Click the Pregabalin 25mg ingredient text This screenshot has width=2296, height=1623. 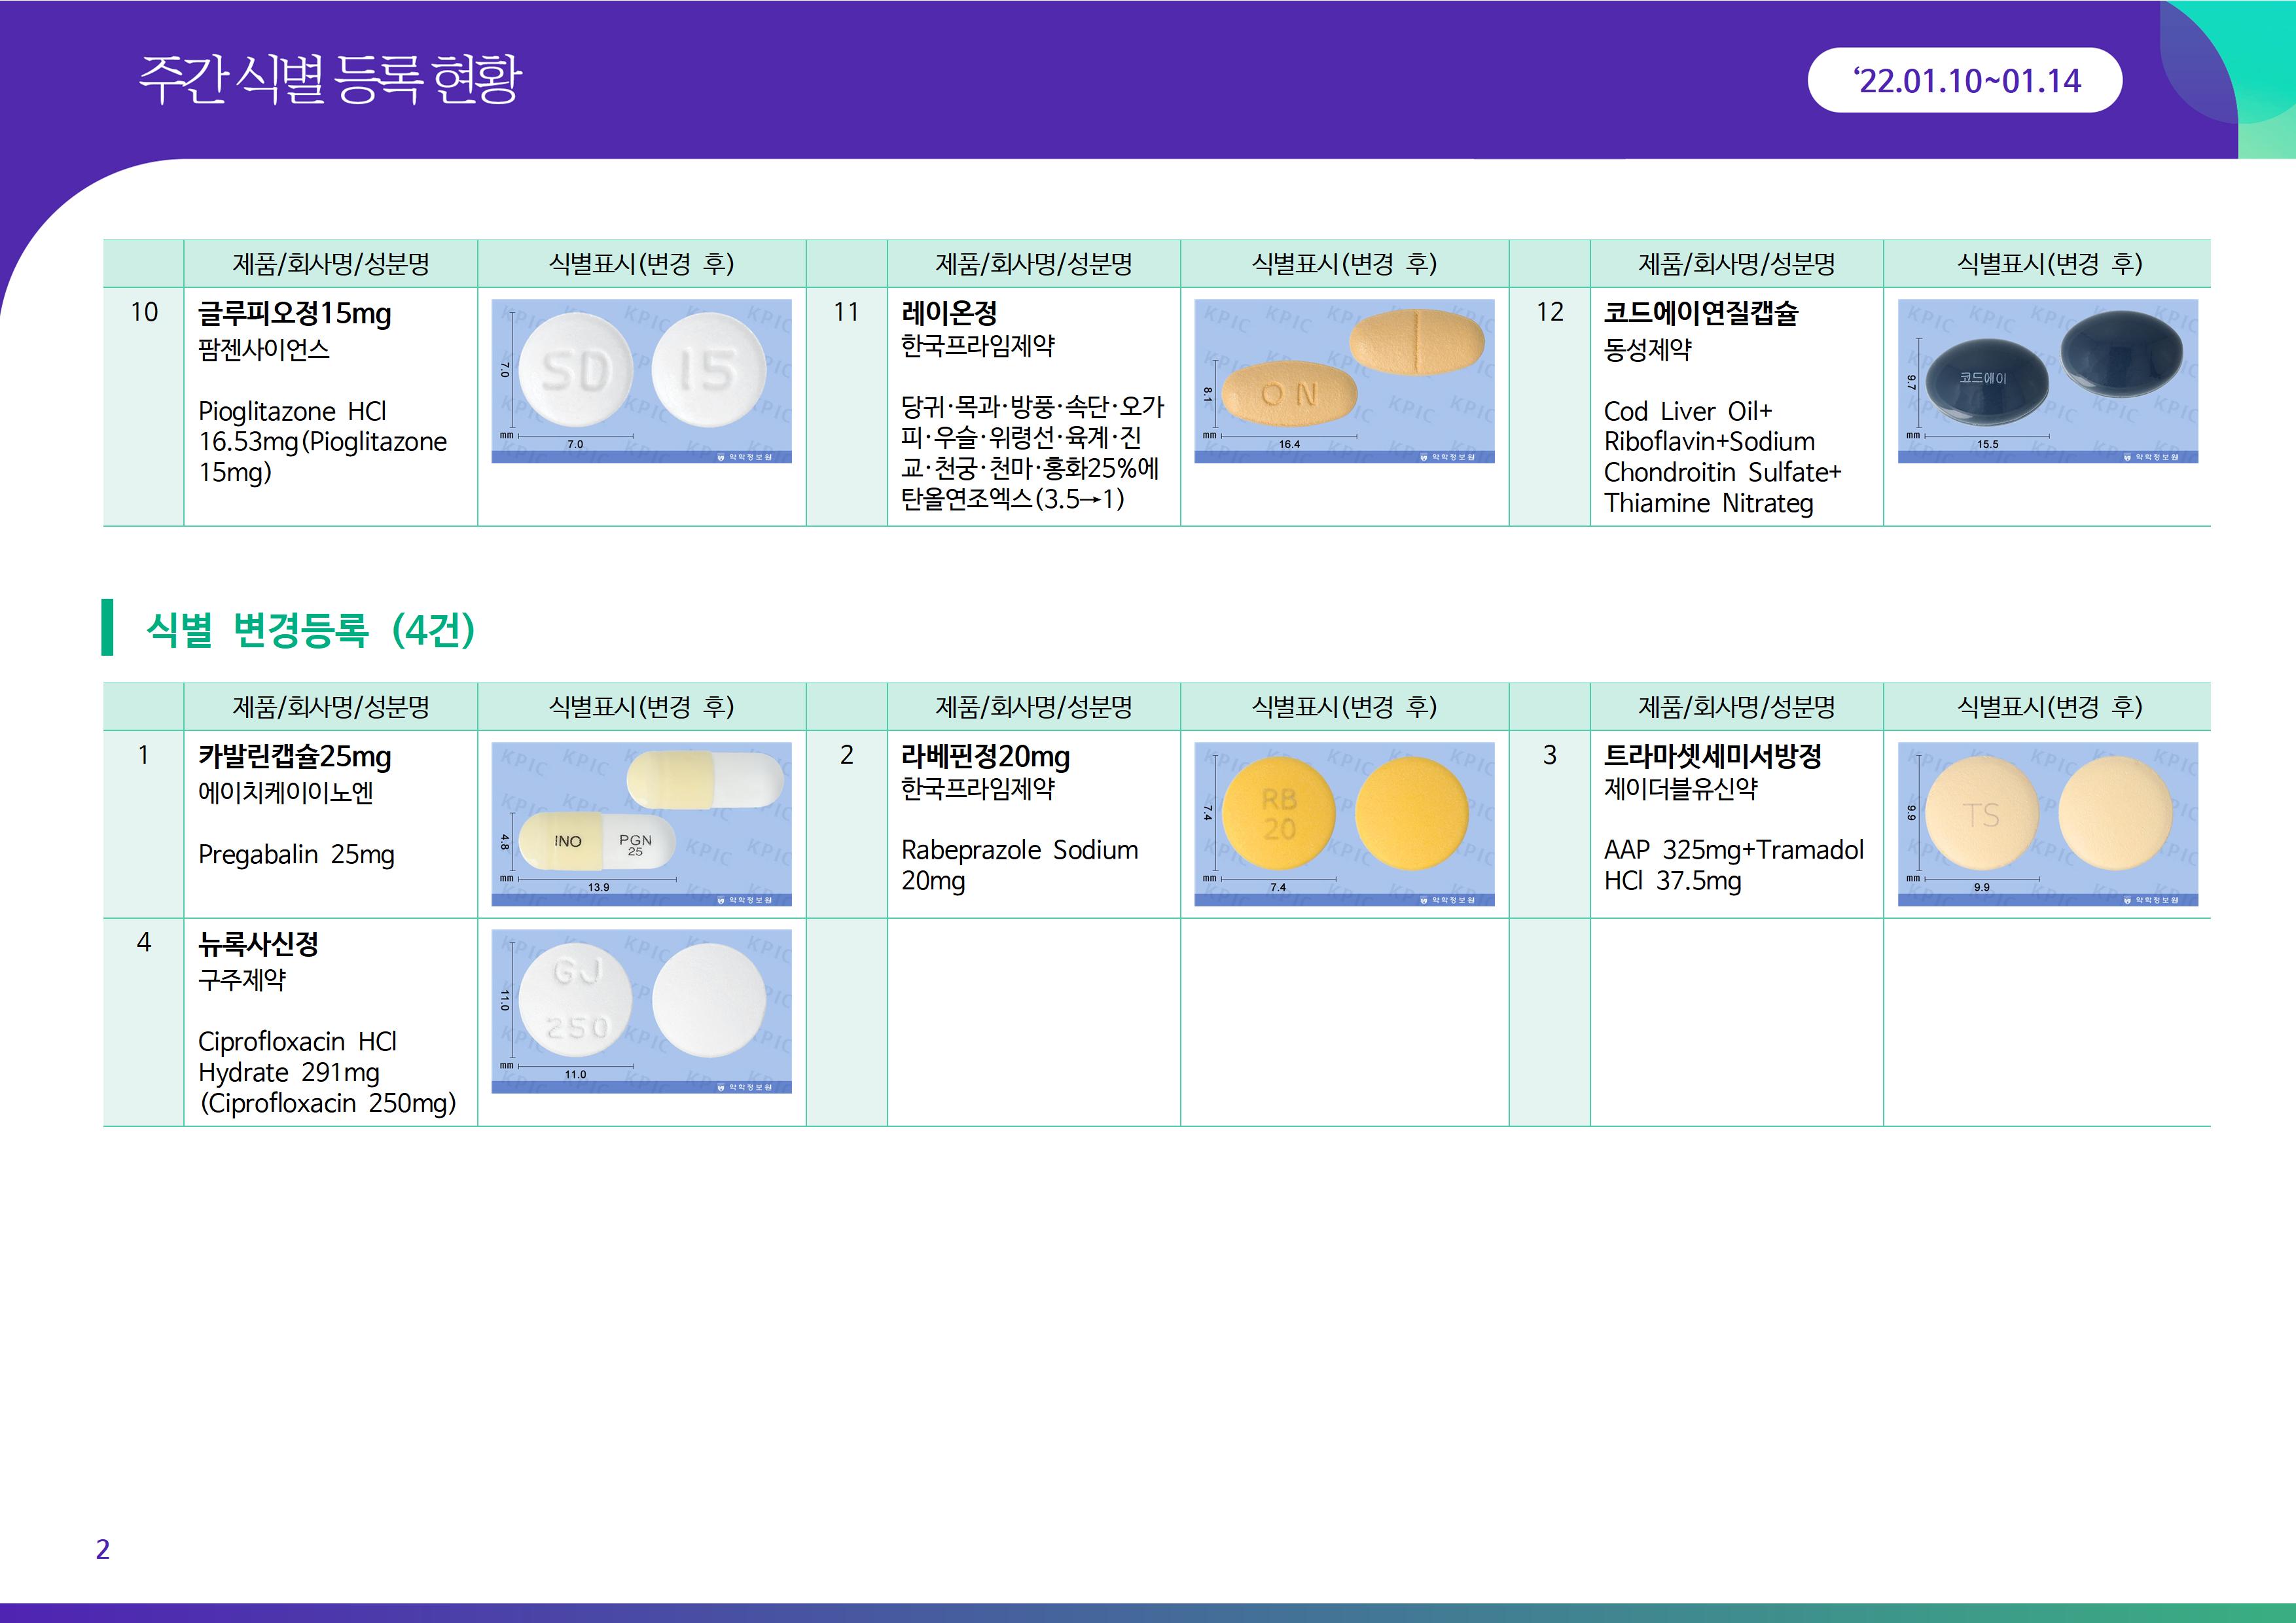pyautogui.click(x=296, y=855)
